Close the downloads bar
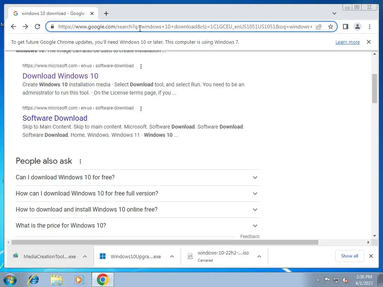Screen dimensions: 383x287 point(371,256)
